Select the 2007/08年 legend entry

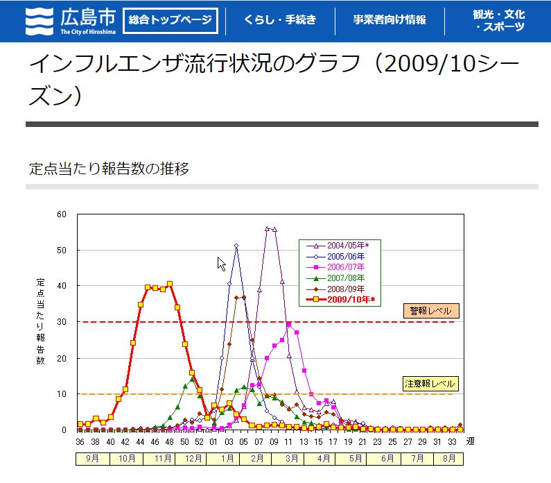(335, 278)
